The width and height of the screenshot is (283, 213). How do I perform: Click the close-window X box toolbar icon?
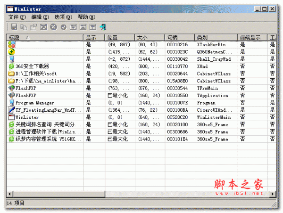44,27
